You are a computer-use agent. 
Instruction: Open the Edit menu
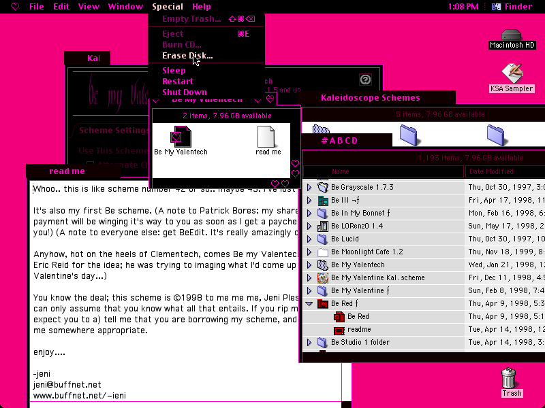61,7
